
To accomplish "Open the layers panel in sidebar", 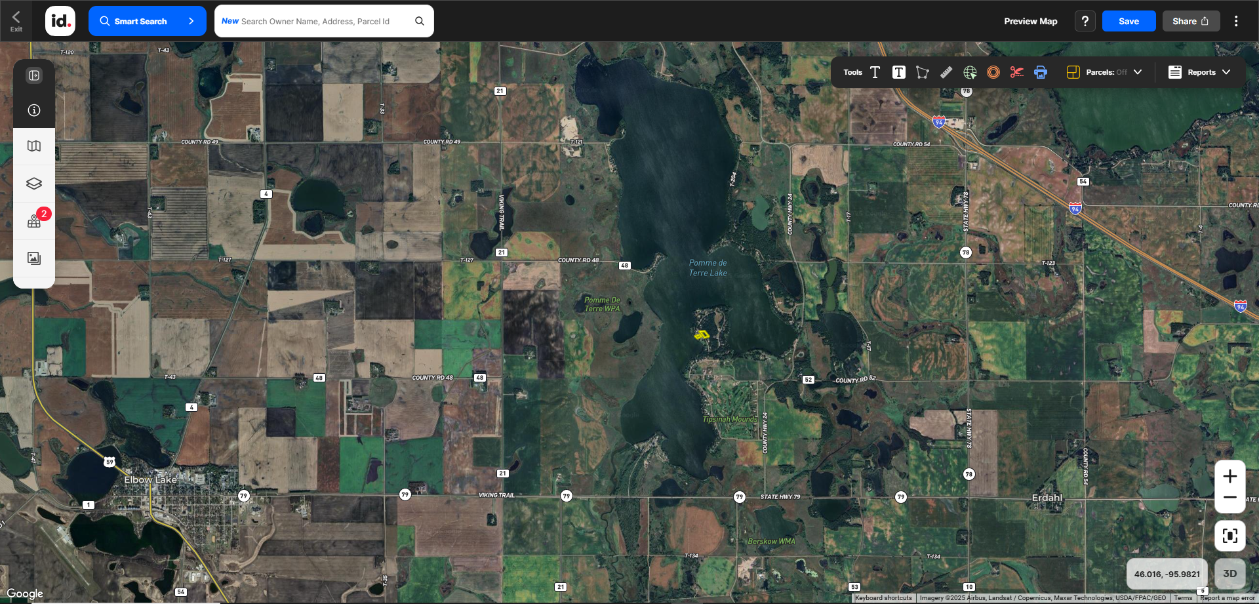I will [34, 184].
